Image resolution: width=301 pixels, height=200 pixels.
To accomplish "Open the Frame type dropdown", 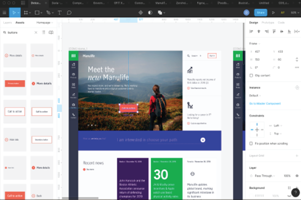I will tap(255, 43).
